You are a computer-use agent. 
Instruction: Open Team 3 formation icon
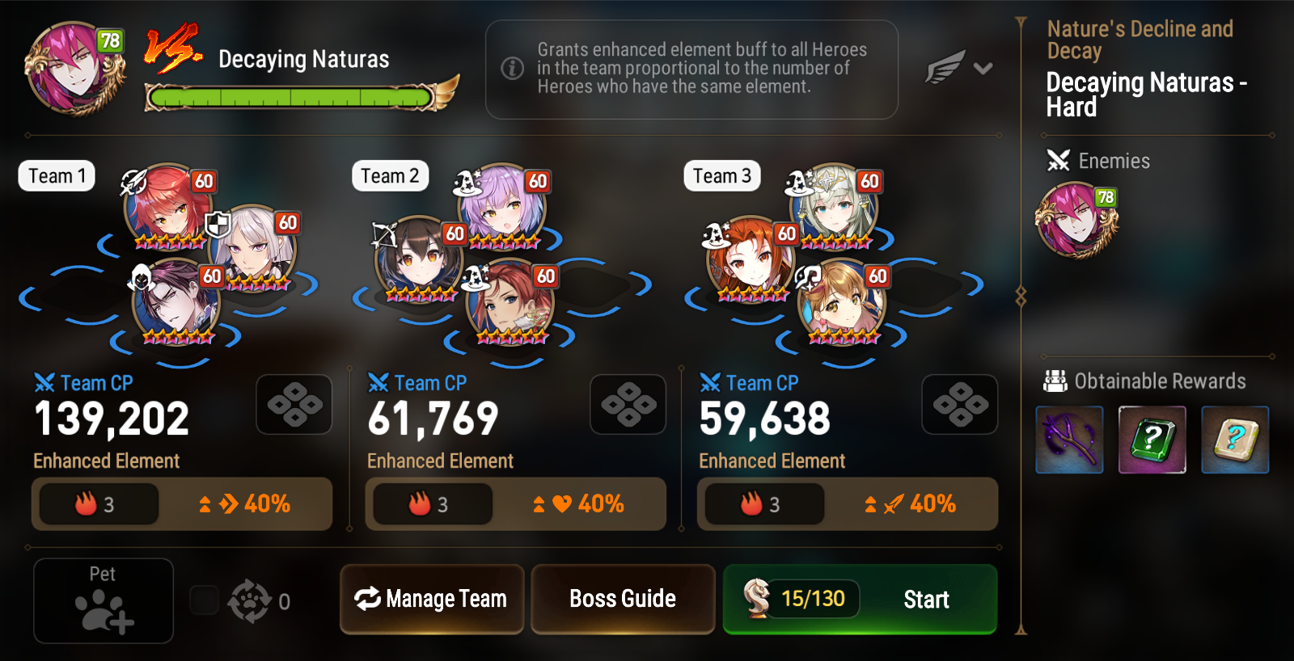click(960, 404)
